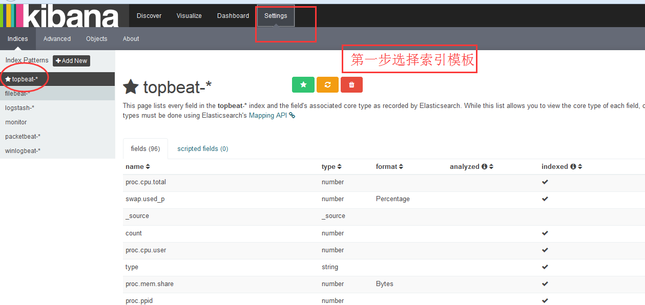Open the Discover page
The height and width of the screenshot is (305, 645).
(x=149, y=16)
